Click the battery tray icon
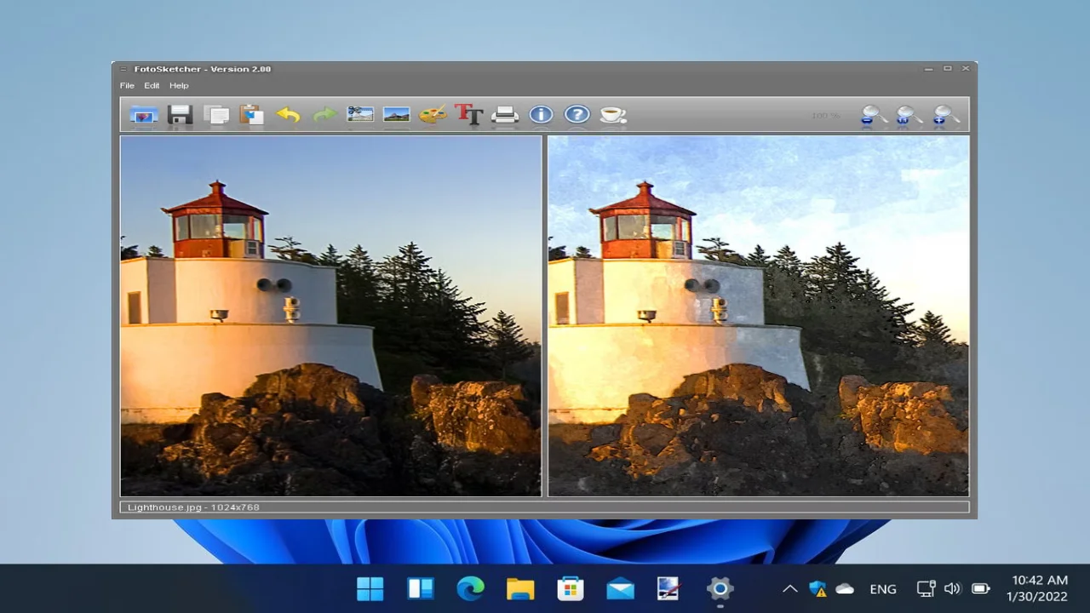The width and height of the screenshot is (1090, 613). click(x=981, y=588)
